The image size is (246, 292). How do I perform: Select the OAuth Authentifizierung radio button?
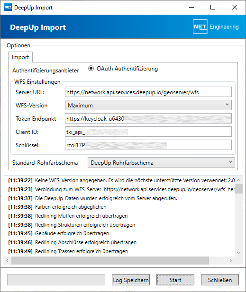tap(91, 69)
